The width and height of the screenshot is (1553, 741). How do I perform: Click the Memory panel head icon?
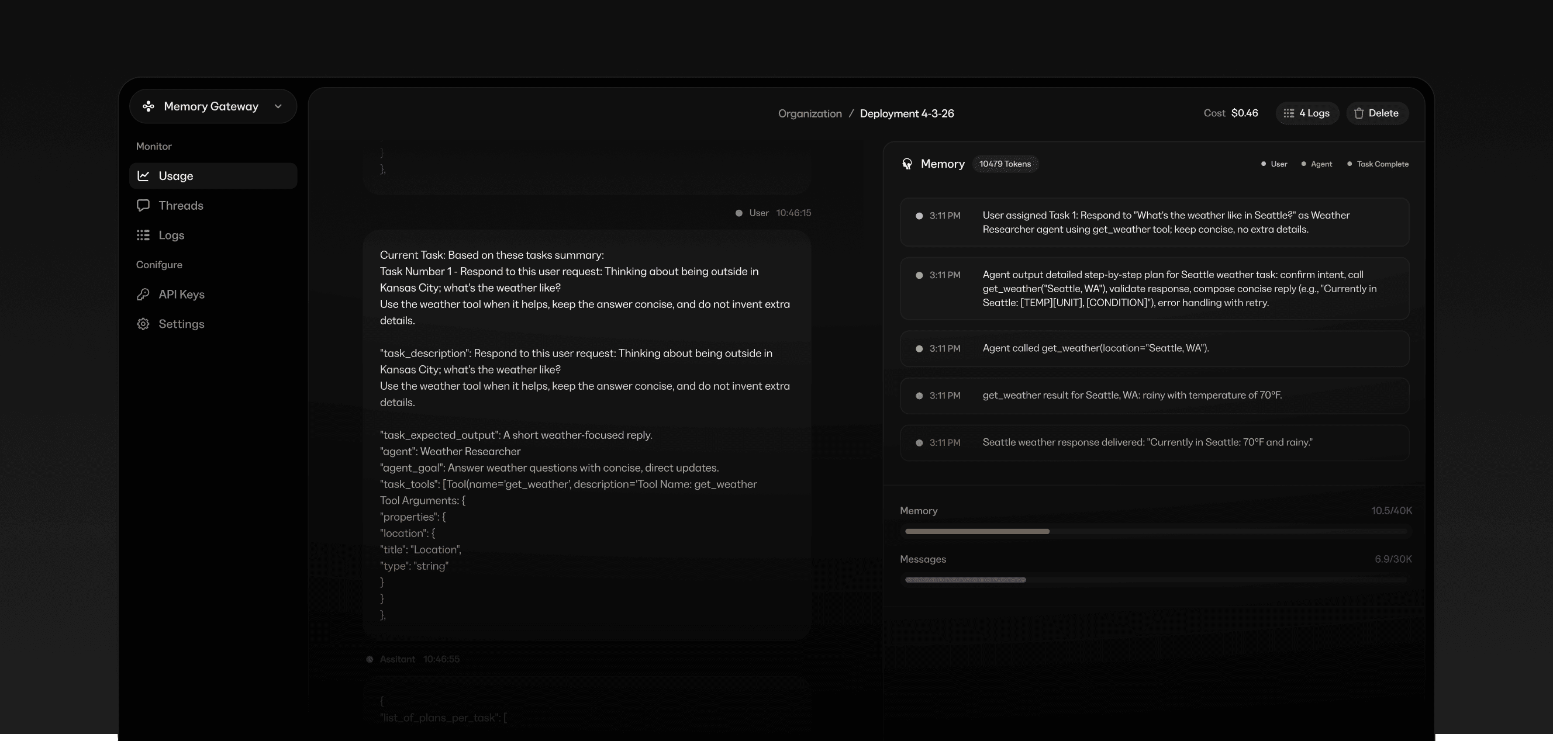pos(907,164)
